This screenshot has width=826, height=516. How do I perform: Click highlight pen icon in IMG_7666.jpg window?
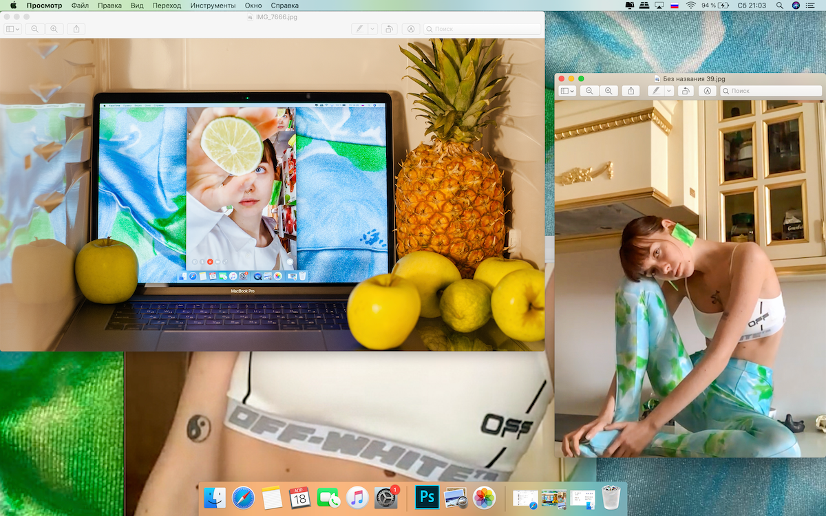pyautogui.click(x=359, y=29)
